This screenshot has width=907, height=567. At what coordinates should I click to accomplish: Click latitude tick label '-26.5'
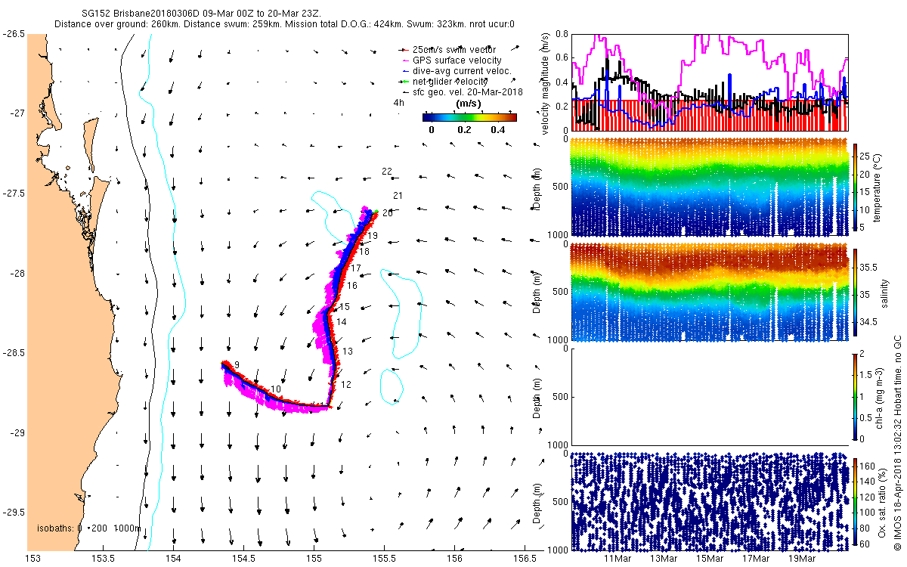tap(13, 34)
